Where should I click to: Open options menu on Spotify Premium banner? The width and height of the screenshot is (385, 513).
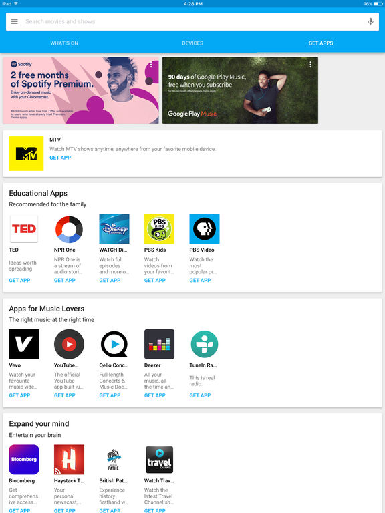151,65
